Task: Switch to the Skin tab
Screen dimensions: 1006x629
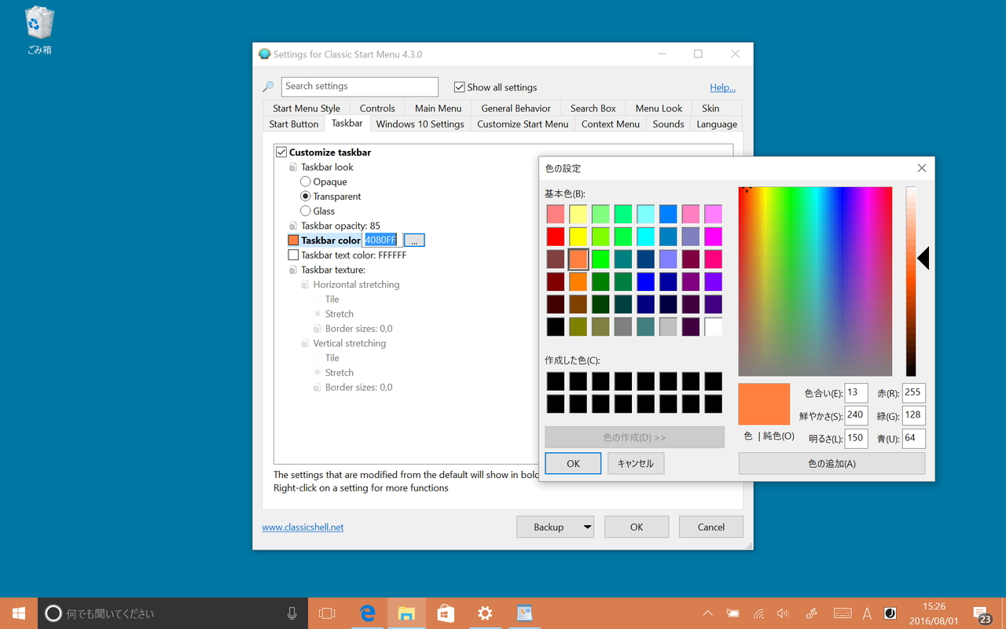Action: pos(710,109)
